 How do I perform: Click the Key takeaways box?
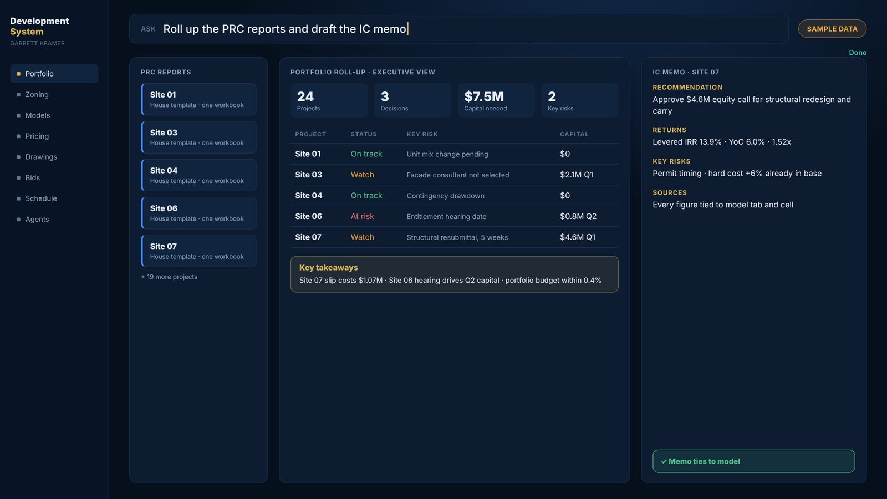pos(455,274)
